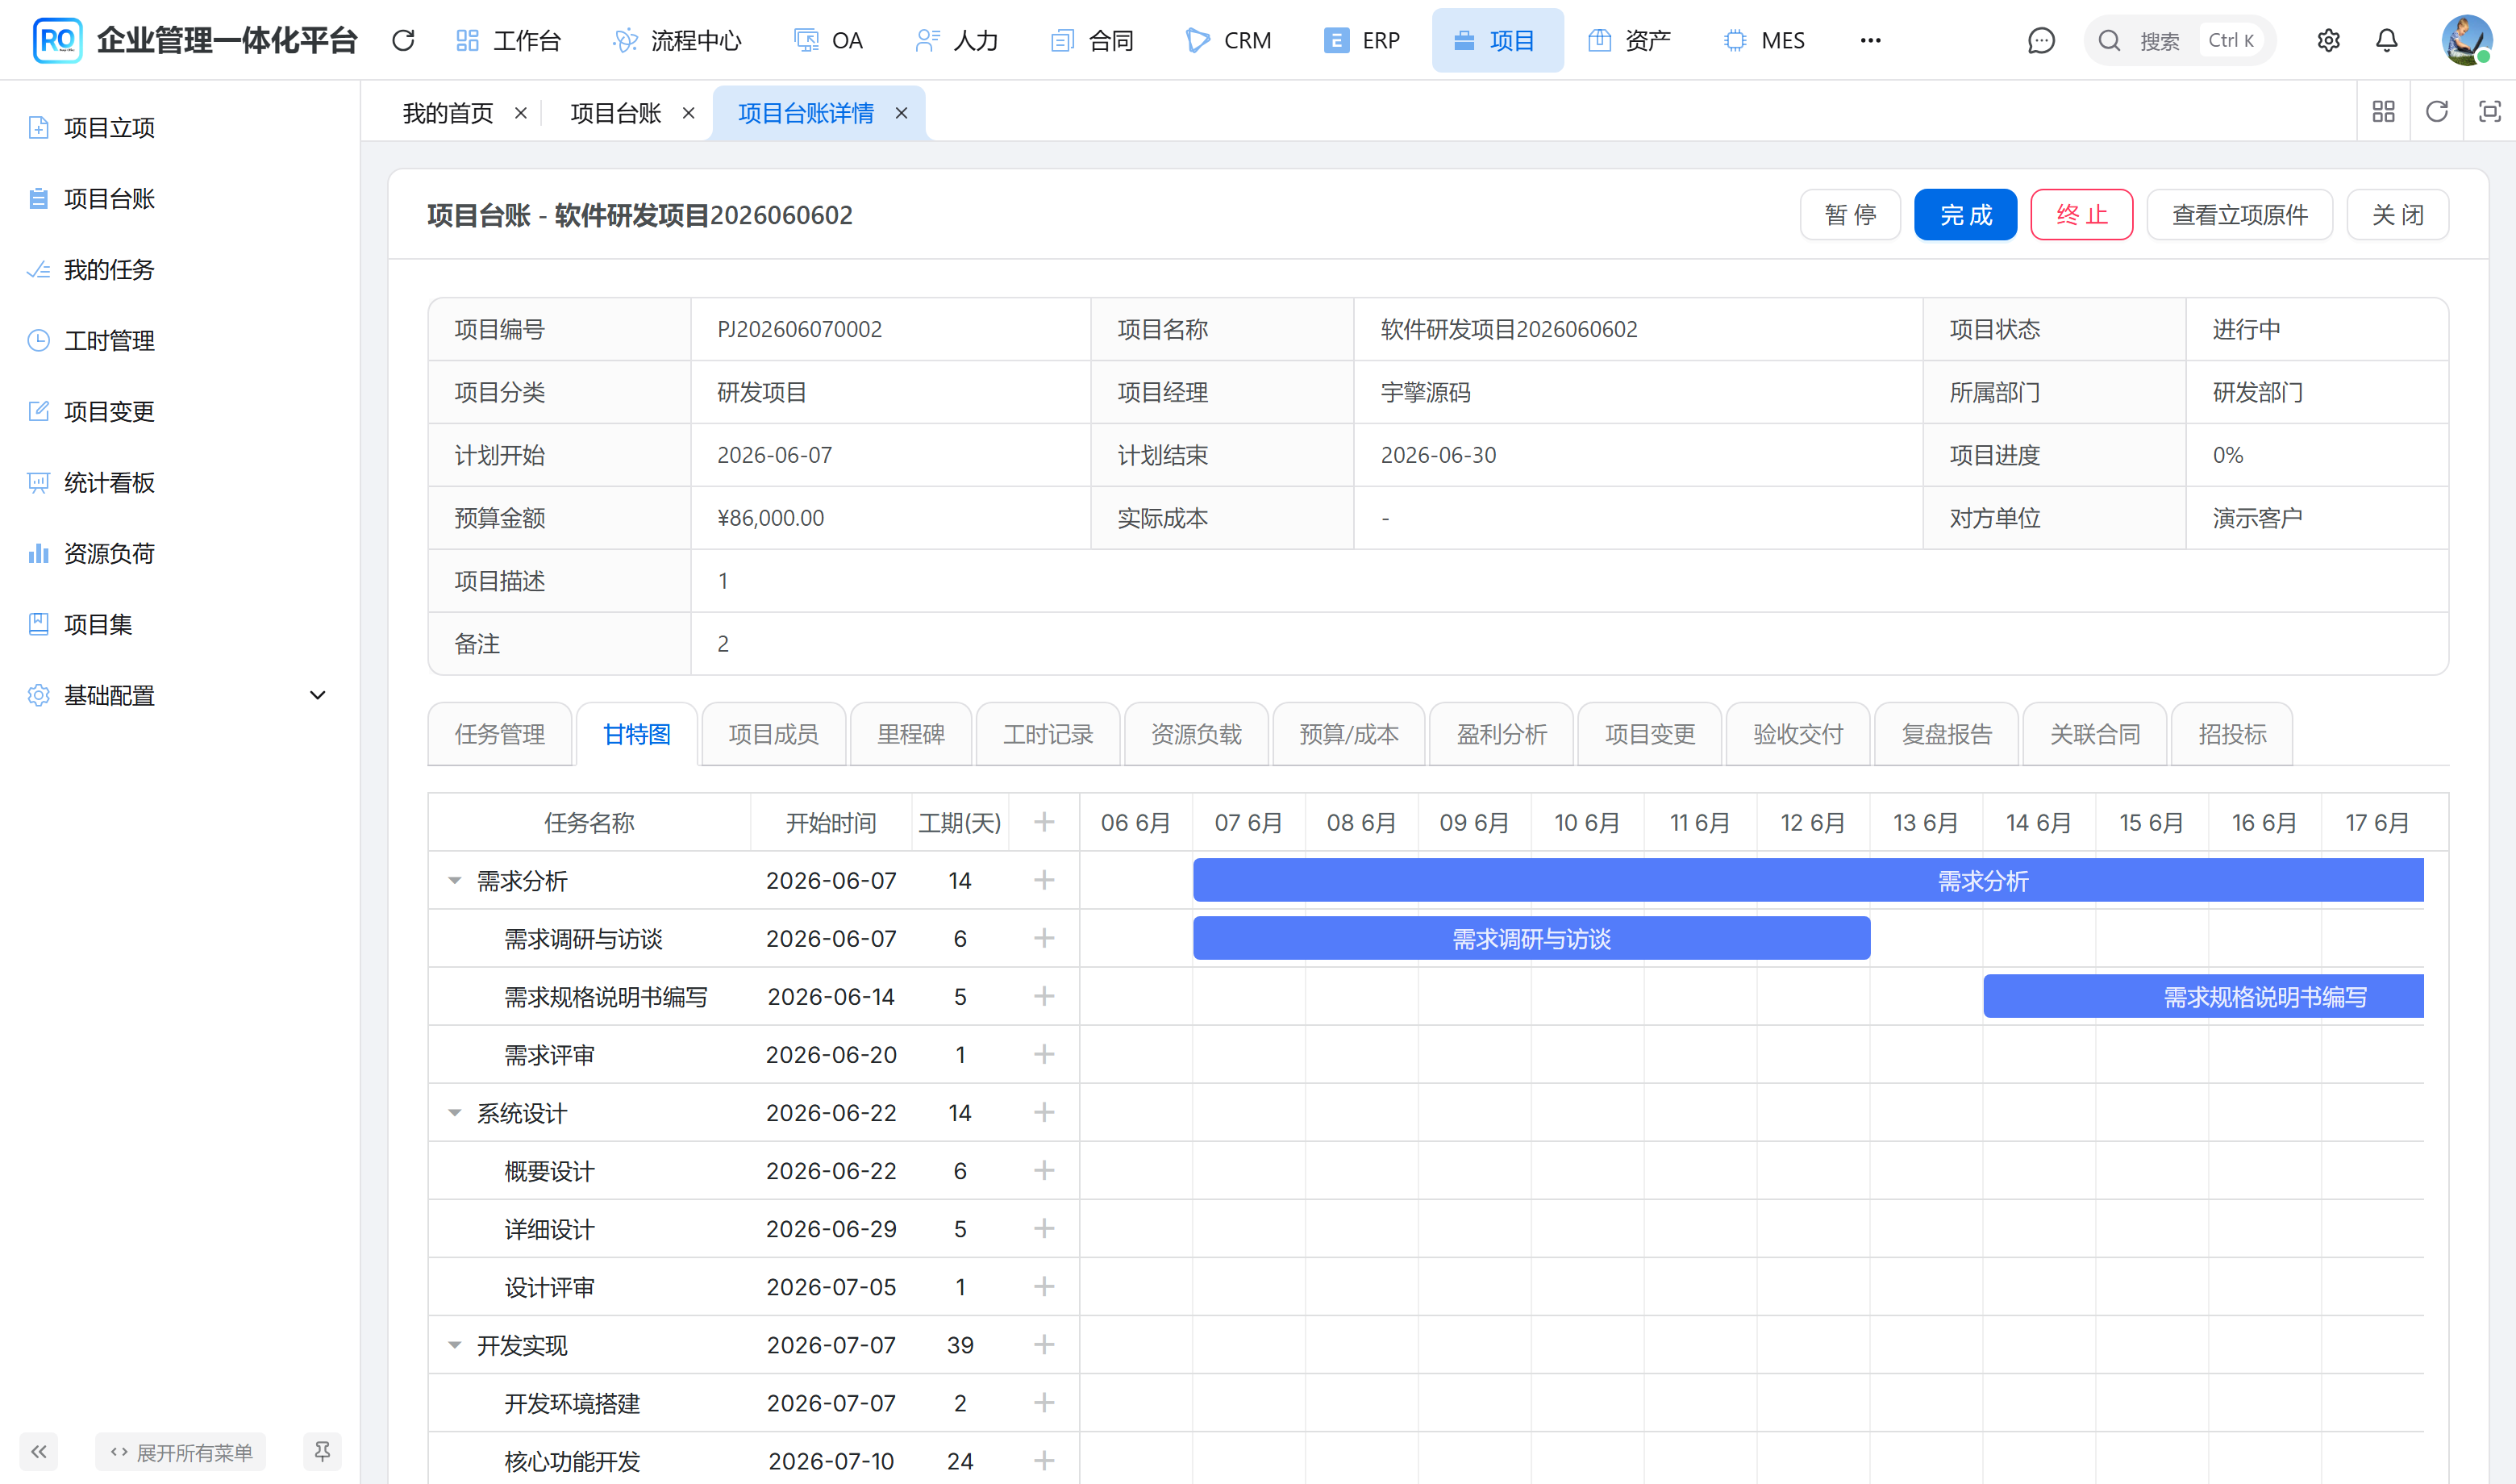This screenshot has width=2516, height=1484.
Task: Open 项目变更 in sidebar
Action: tap(180, 411)
